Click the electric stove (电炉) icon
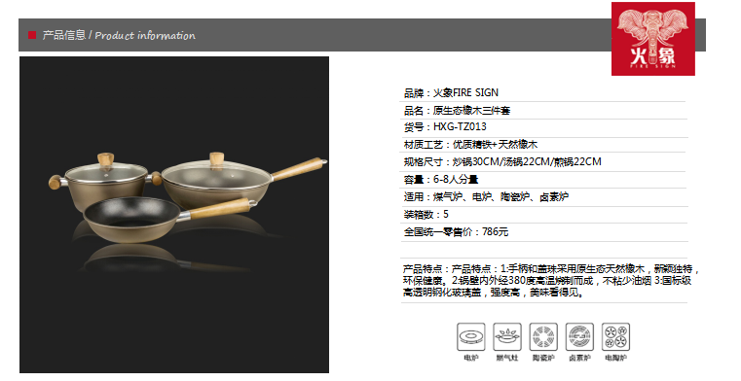 coord(470,336)
